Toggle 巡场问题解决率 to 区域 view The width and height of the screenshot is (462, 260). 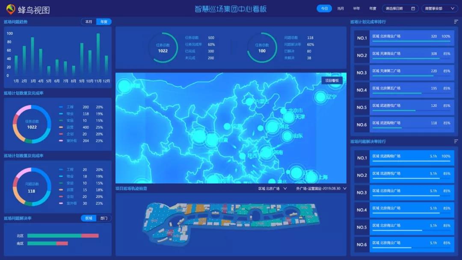pyautogui.click(x=89, y=218)
